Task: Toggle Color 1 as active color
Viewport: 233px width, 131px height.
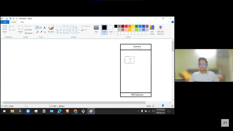Action: tap(104, 30)
